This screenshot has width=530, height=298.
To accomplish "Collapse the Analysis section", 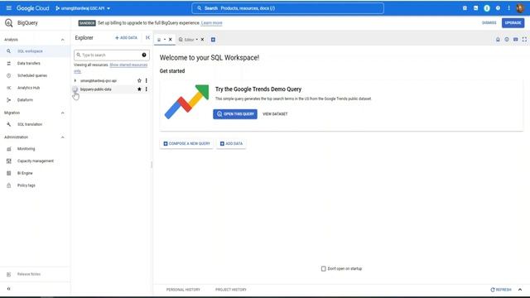I will point(63,40).
